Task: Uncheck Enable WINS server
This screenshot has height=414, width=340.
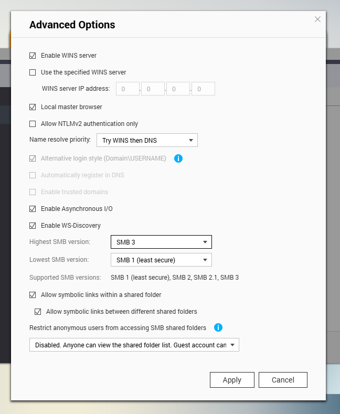Action: (x=33, y=56)
